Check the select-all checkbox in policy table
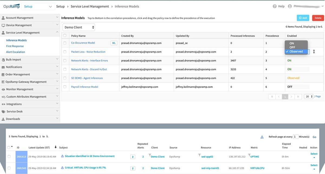Viewport: 325px width, 174px height. [x=65, y=35]
